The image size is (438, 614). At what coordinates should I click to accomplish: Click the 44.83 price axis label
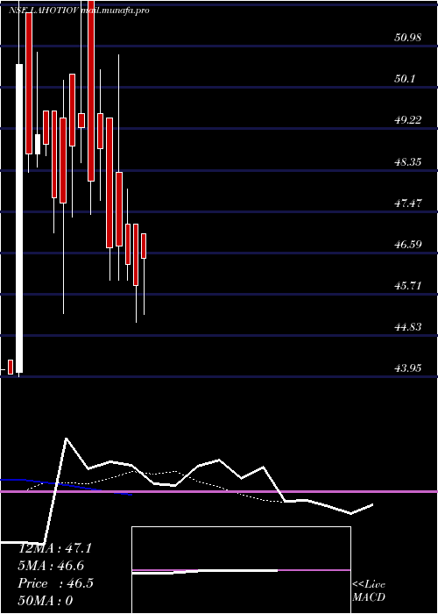pyautogui.click(x=408, y=327)
